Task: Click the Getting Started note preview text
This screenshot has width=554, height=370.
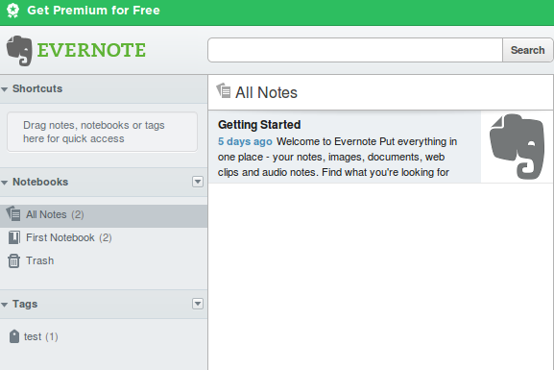Action: tap(337, 157)
